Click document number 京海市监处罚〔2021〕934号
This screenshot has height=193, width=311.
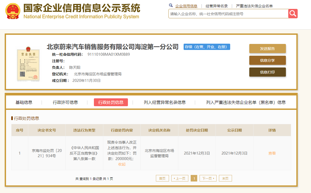[x=47, y=153]
